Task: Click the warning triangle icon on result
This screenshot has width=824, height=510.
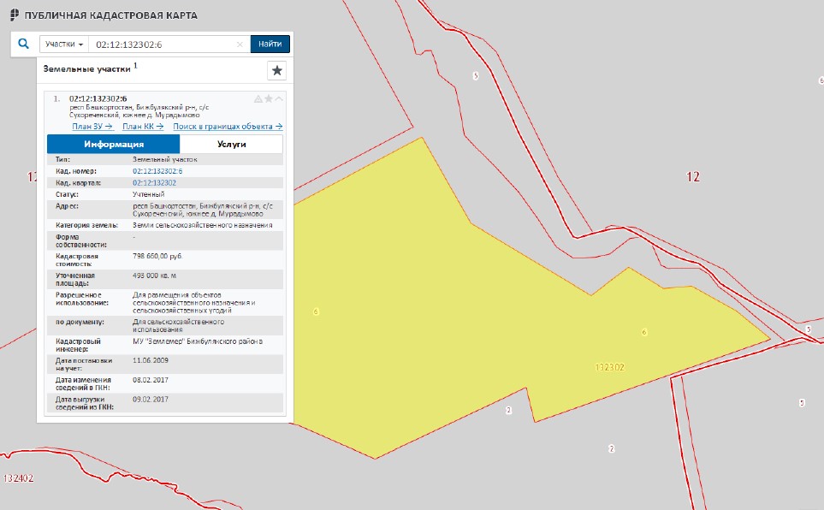Action: (x=258, y=99)
